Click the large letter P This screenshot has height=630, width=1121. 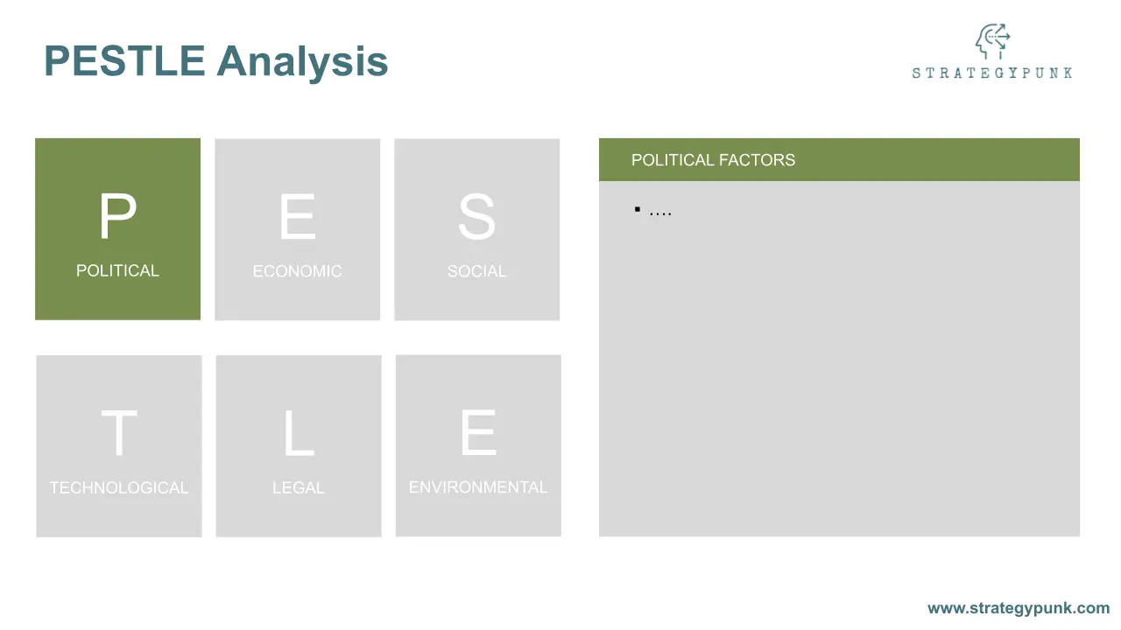coord(117,217)
